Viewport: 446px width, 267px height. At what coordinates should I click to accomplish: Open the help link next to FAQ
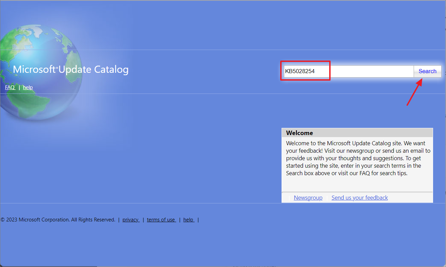[x=28, y=87]
